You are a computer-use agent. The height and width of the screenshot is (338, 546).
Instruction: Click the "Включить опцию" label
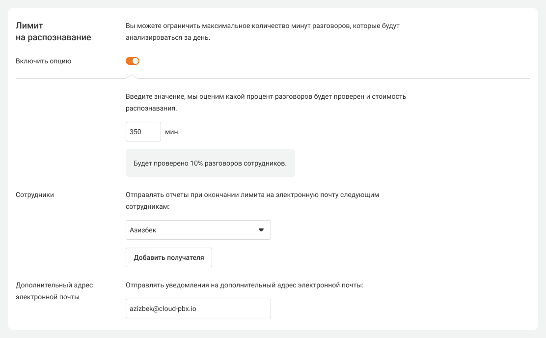point(44,61)
